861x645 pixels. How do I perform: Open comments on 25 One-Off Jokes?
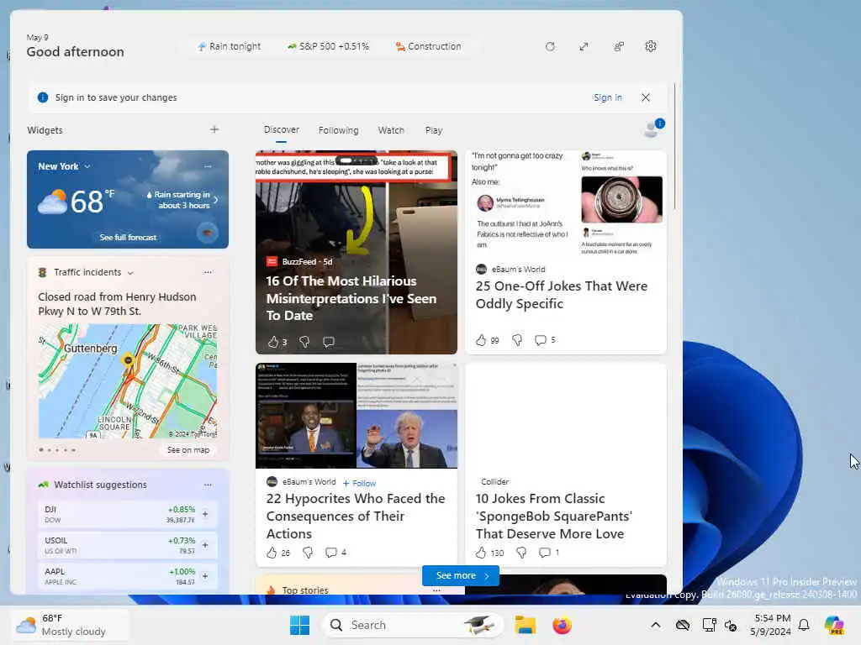[x=545, y=340]
